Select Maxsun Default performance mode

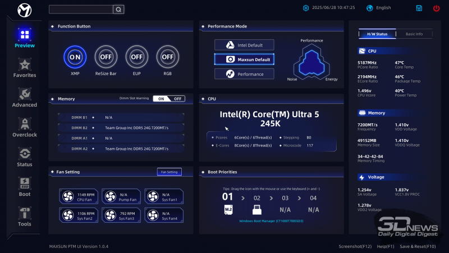[244, 59]
